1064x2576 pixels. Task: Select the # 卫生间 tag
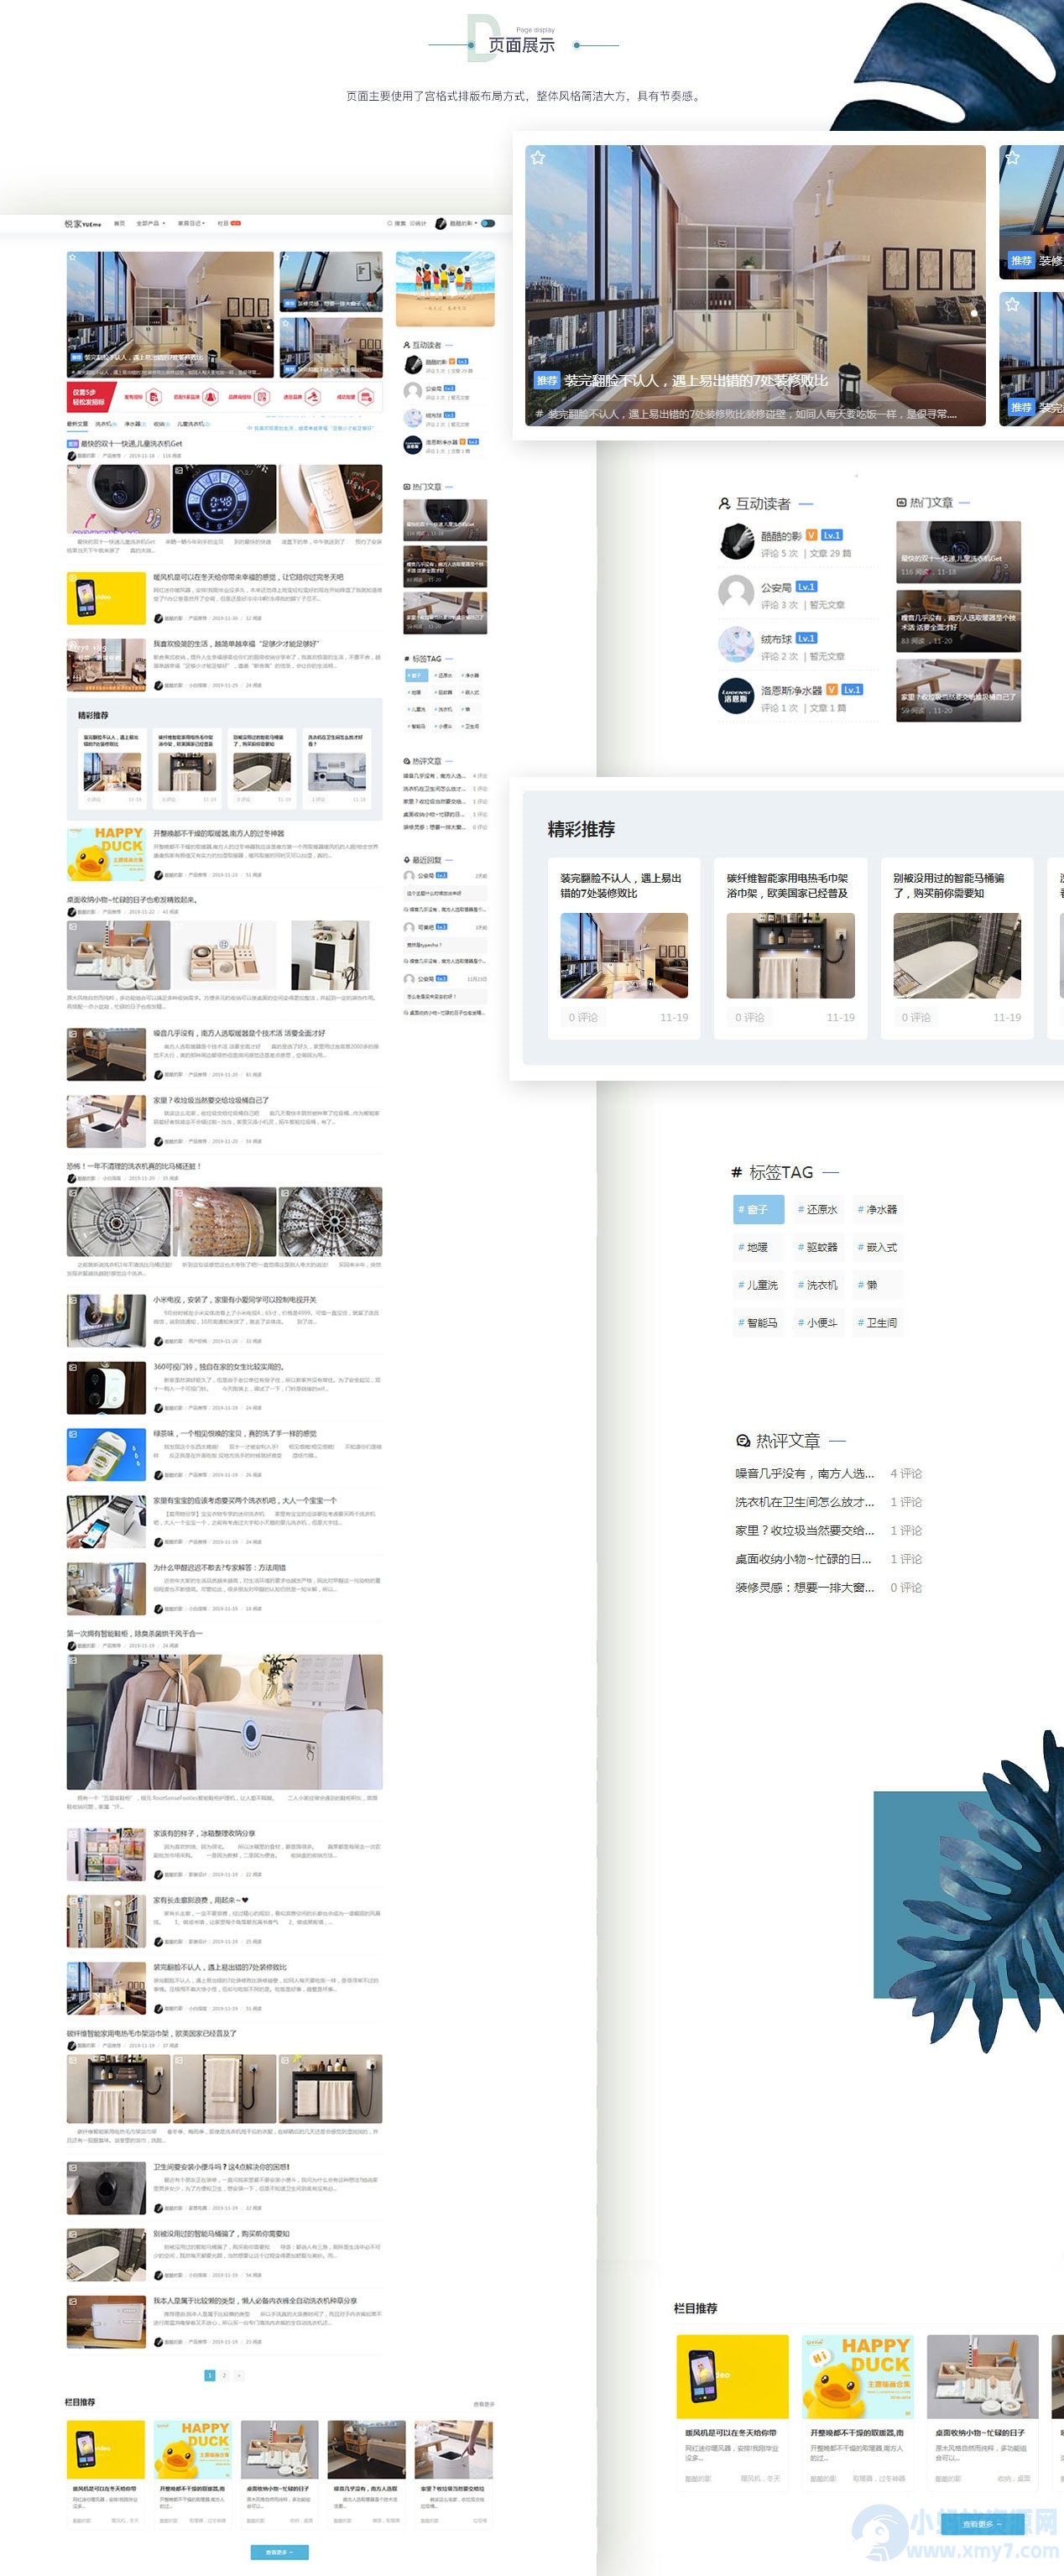pyautogui.click(x=877, y=1323)
